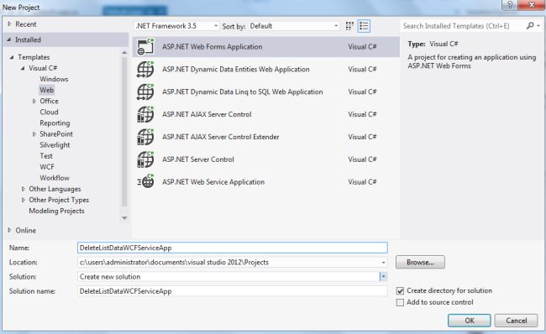Select the Cloud template category

coord(49,112)
